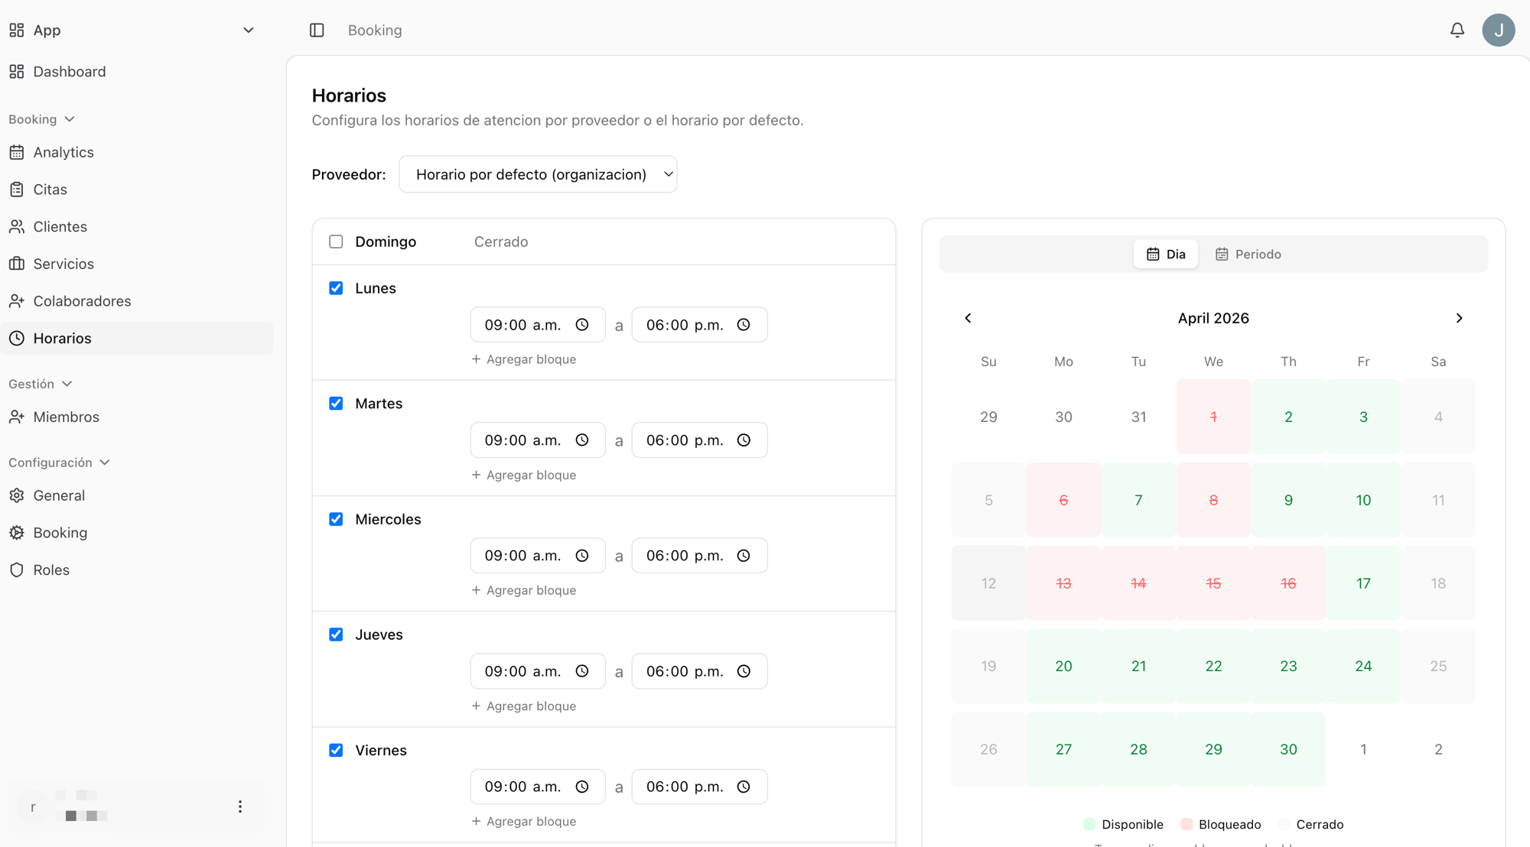
Task: Uncheck the Lunes availability checkbox
Action: click(x=336, y=288)
